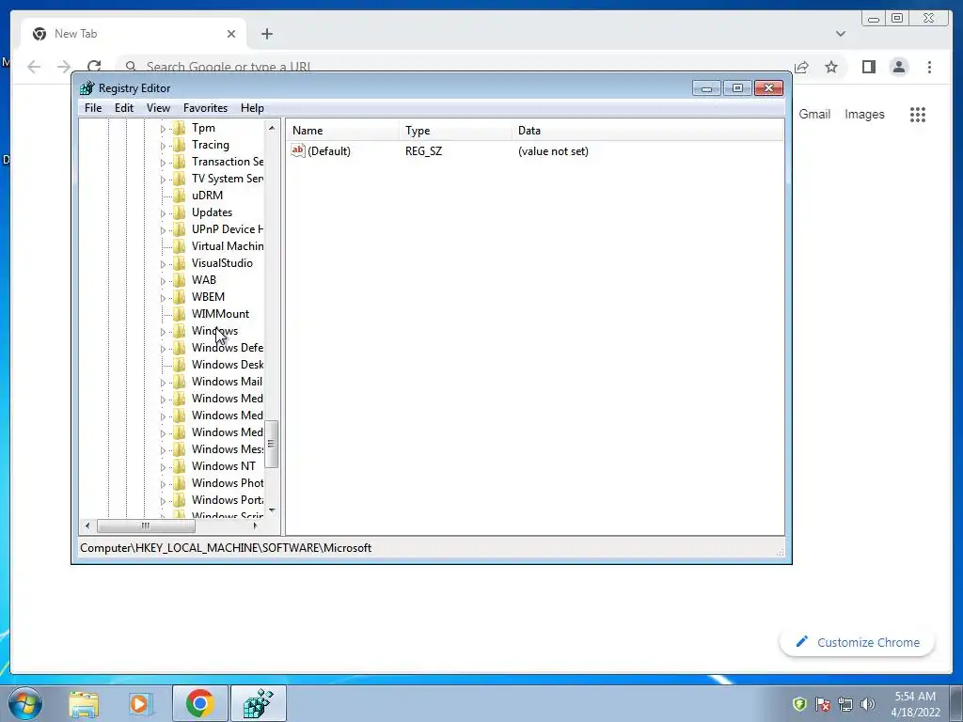Bookmark the page with Chrome's star icon

[x=831, y=67]
